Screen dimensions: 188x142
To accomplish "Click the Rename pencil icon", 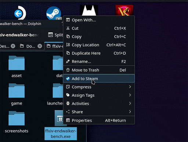I will click(68, 61).
